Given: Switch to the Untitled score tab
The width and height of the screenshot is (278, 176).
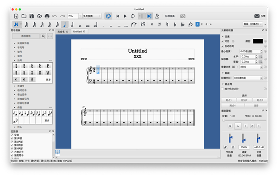Looking at the screenshot, I should pos(77,31).
